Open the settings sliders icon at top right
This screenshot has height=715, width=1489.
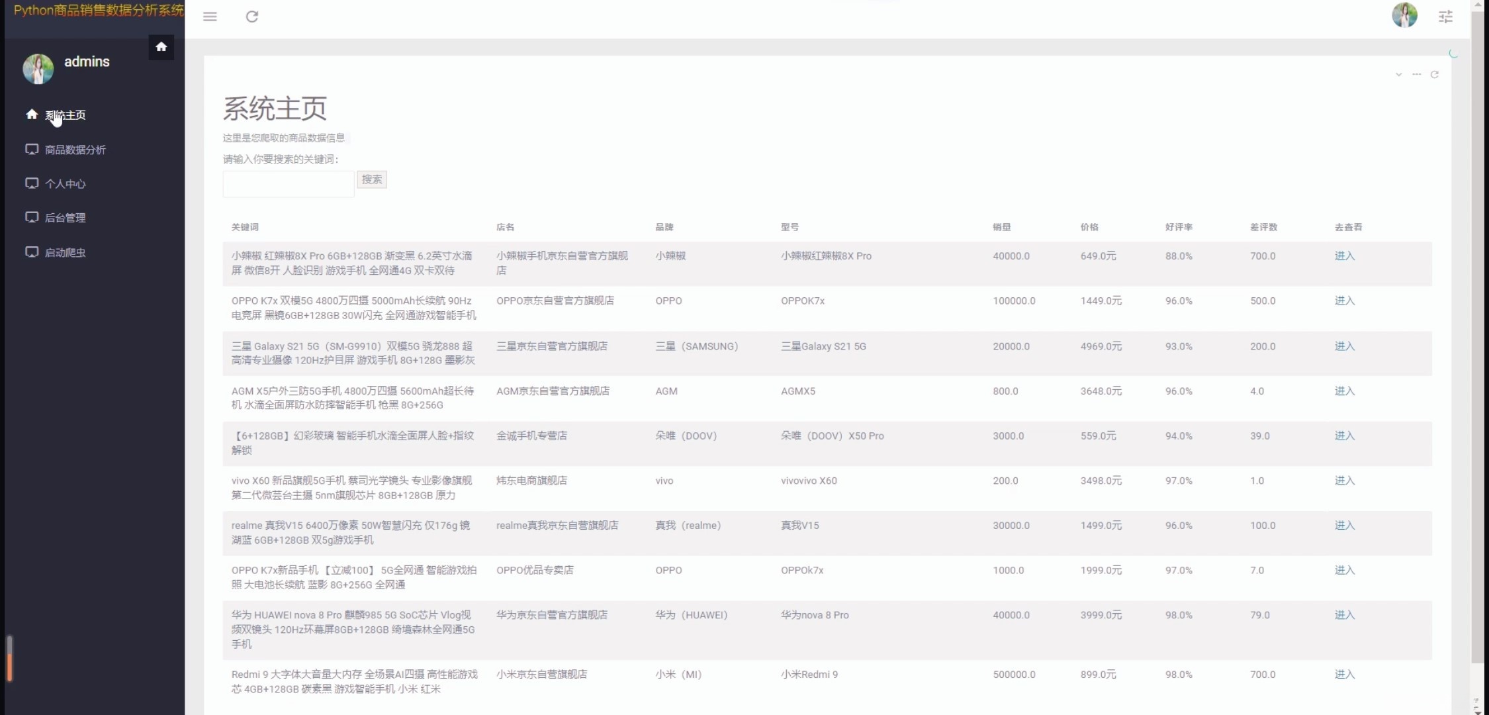tap(1445, 17)
